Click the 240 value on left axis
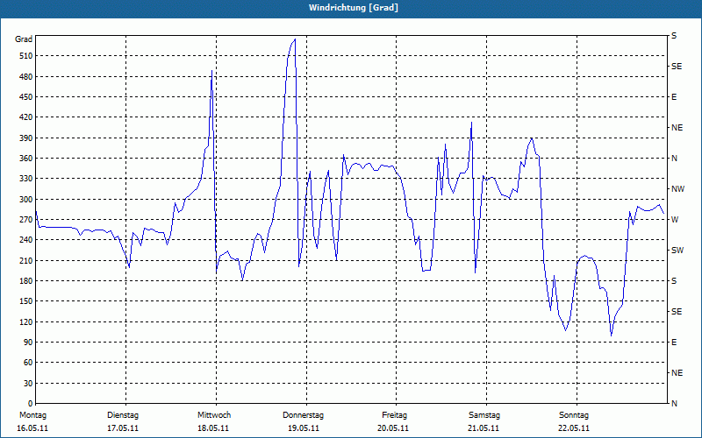This screenshot has width=702, height=438. [x=26, y=240]
